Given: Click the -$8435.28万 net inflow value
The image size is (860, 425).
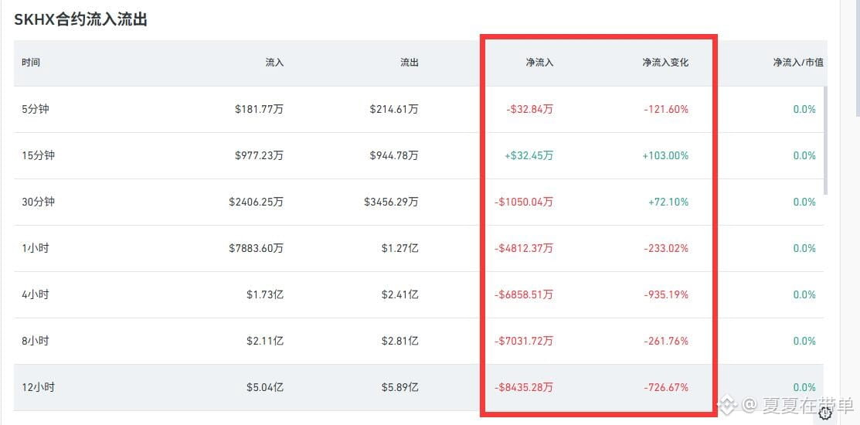Looking at the screenshot, I should tap(524, 388).
